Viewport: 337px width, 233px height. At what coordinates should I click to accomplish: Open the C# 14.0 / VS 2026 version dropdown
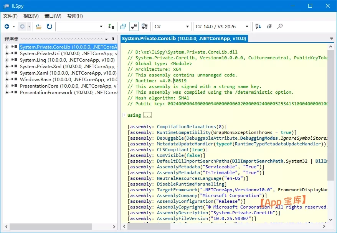click(x=222, y=26)
